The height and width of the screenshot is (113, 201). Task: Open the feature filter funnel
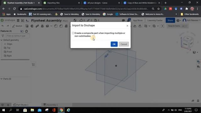pyautogui.click(x=3, y=36)
